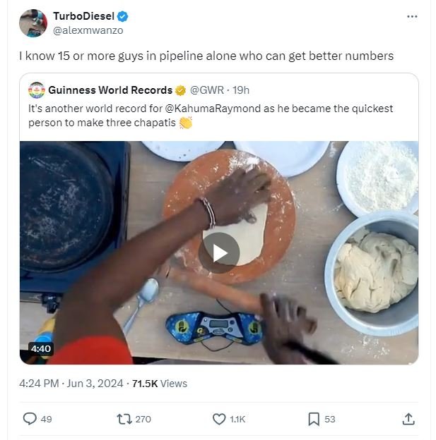Repost the tweet using the retweet icon
The width and height of the screenshot is (436, 440).
point(124,419)
